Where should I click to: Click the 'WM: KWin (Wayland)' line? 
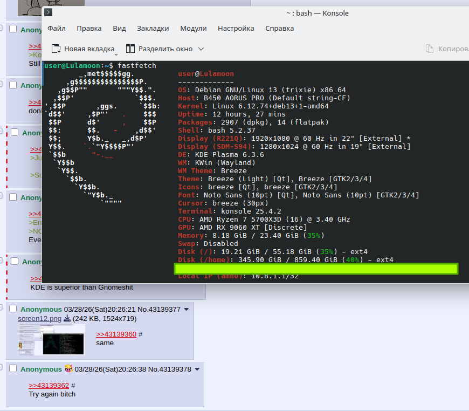point(217,162)
